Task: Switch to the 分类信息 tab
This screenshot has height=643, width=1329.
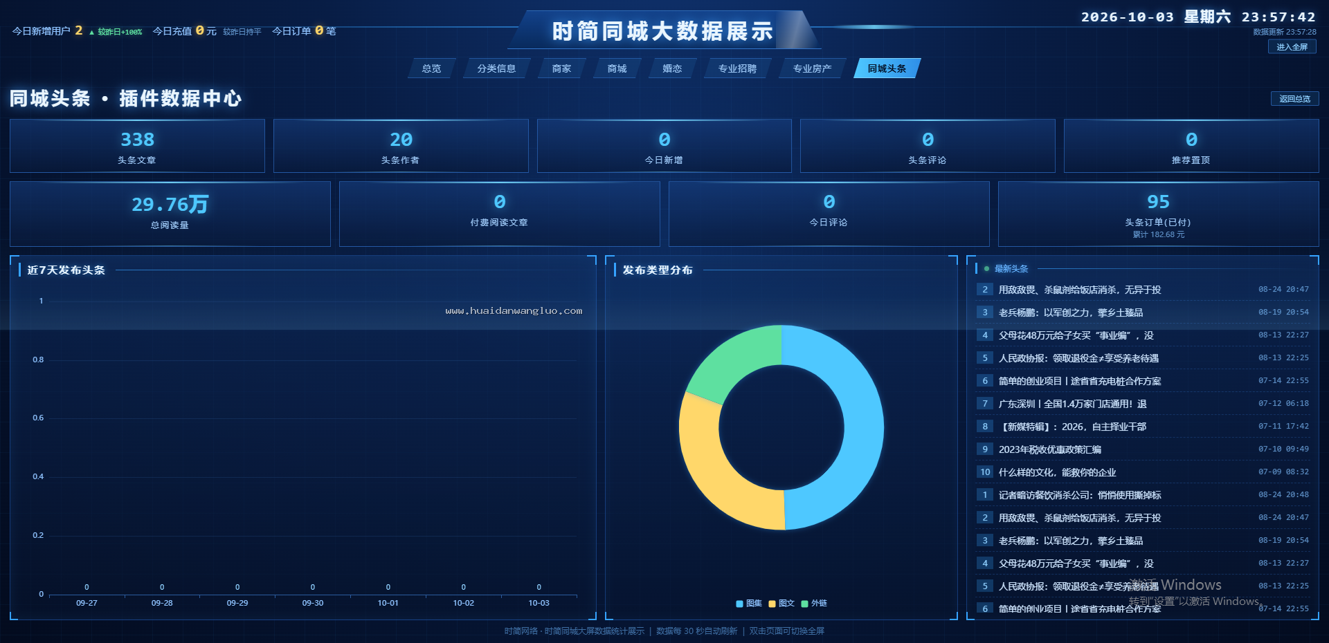Action: click(496, 68)
